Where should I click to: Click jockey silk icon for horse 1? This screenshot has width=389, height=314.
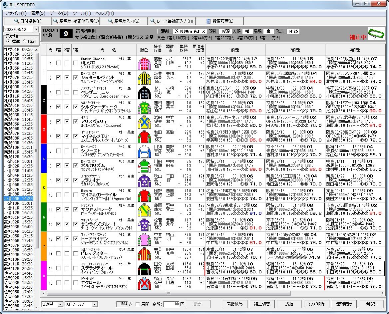pos(145,63)
